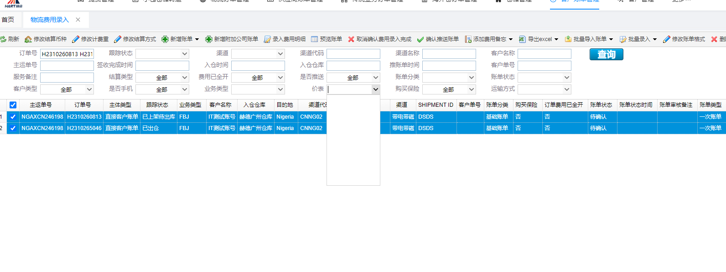The width and height of the screenshot is (726, 272).
Task: Uncheck the row with order H2310260813
Action: pos(13,117)
